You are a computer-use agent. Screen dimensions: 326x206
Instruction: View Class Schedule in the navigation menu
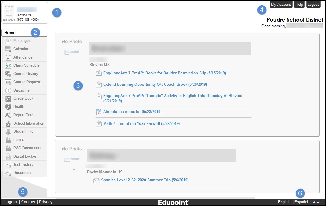click(x=25, y=65)
